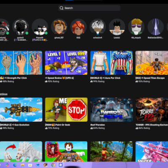Open blond friend with purple sunglasses avatar
The width and height of the screenshot is (168, 168).
(x=136, y=27)
